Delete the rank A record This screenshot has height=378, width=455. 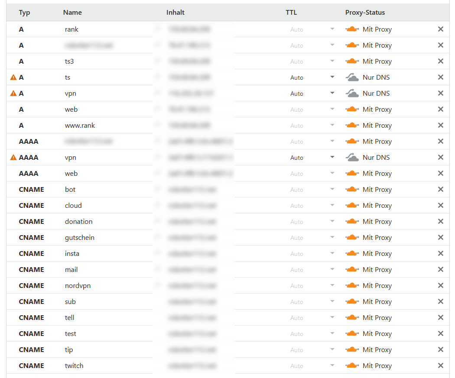[x=440, y=29]
